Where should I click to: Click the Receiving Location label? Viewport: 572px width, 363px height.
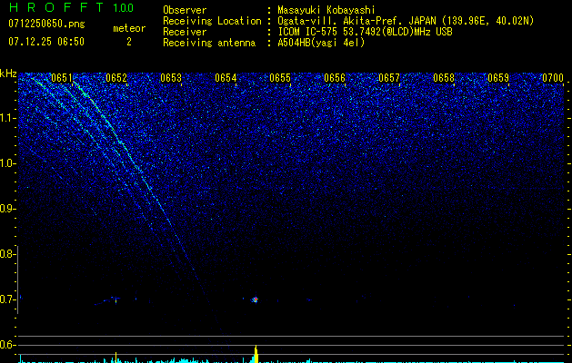pos(212,21)
